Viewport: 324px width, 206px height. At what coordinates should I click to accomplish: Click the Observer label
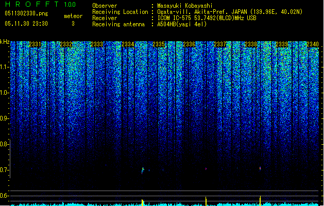[x=105, y=6]
